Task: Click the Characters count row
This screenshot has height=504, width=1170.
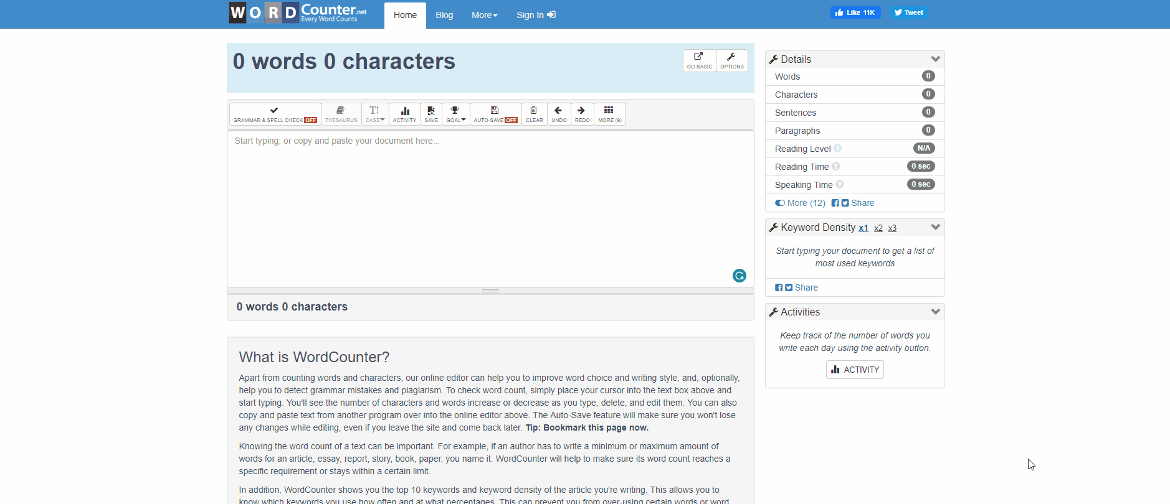Action: [855, 95]
